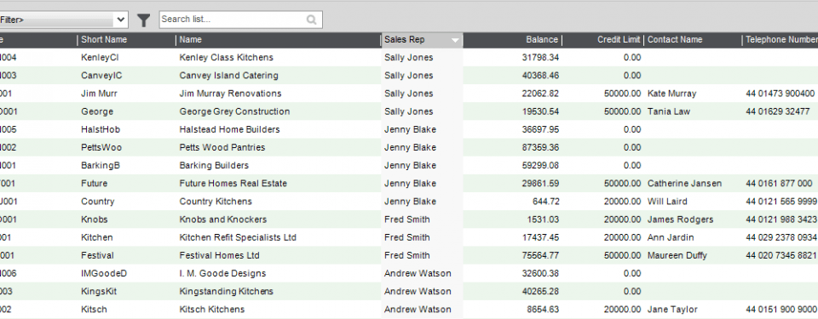Sort by the Balance column header
Screen dimensions: 818x319
[542, 40]
